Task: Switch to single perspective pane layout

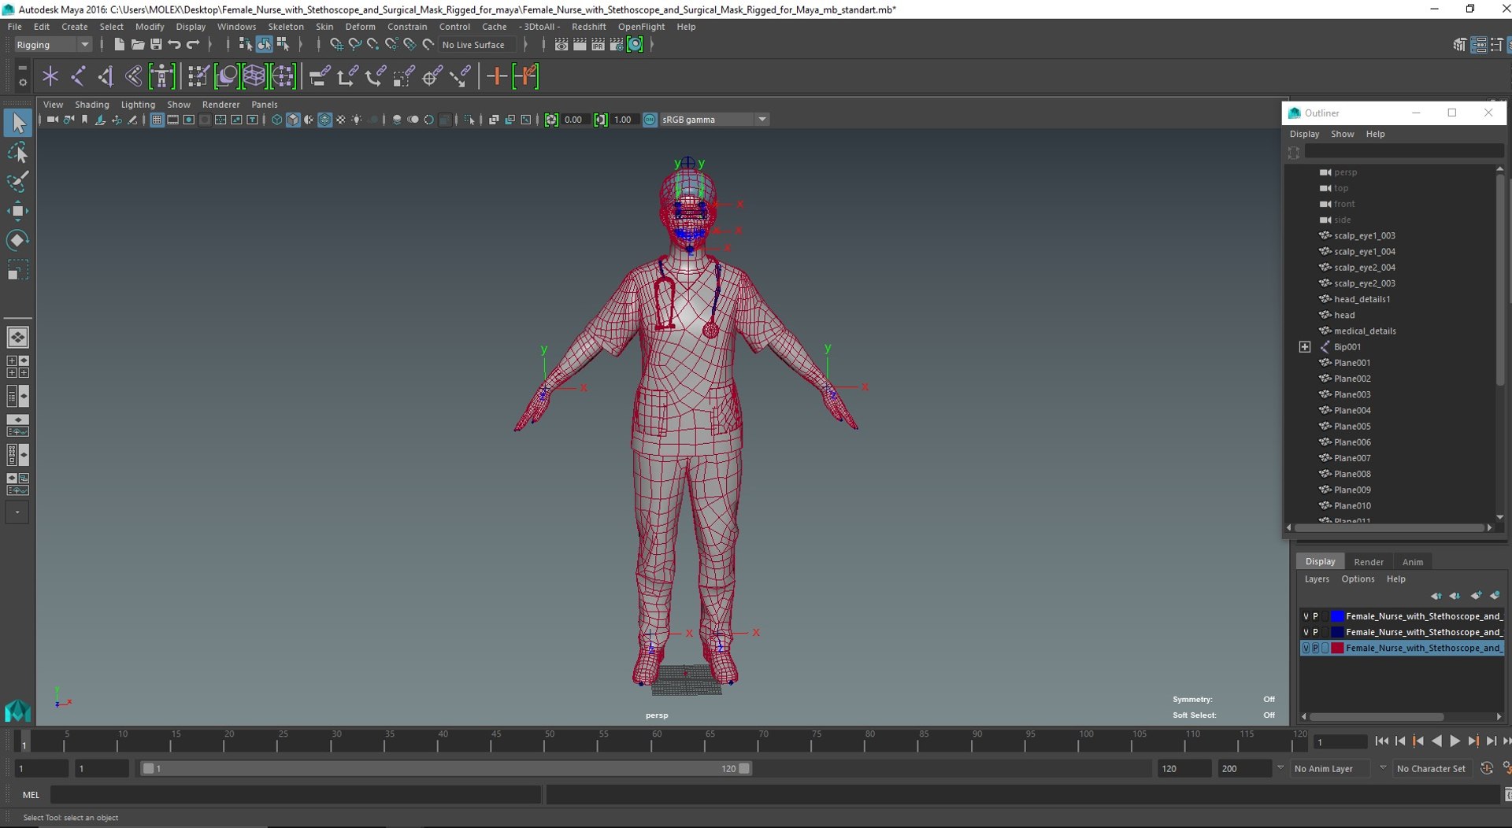Action: tap(17, 337)
